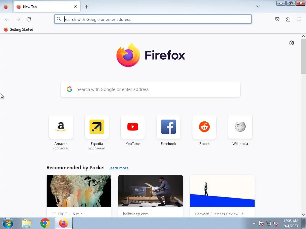
Task: Open the muted volume tray icon
Action: 276,223
